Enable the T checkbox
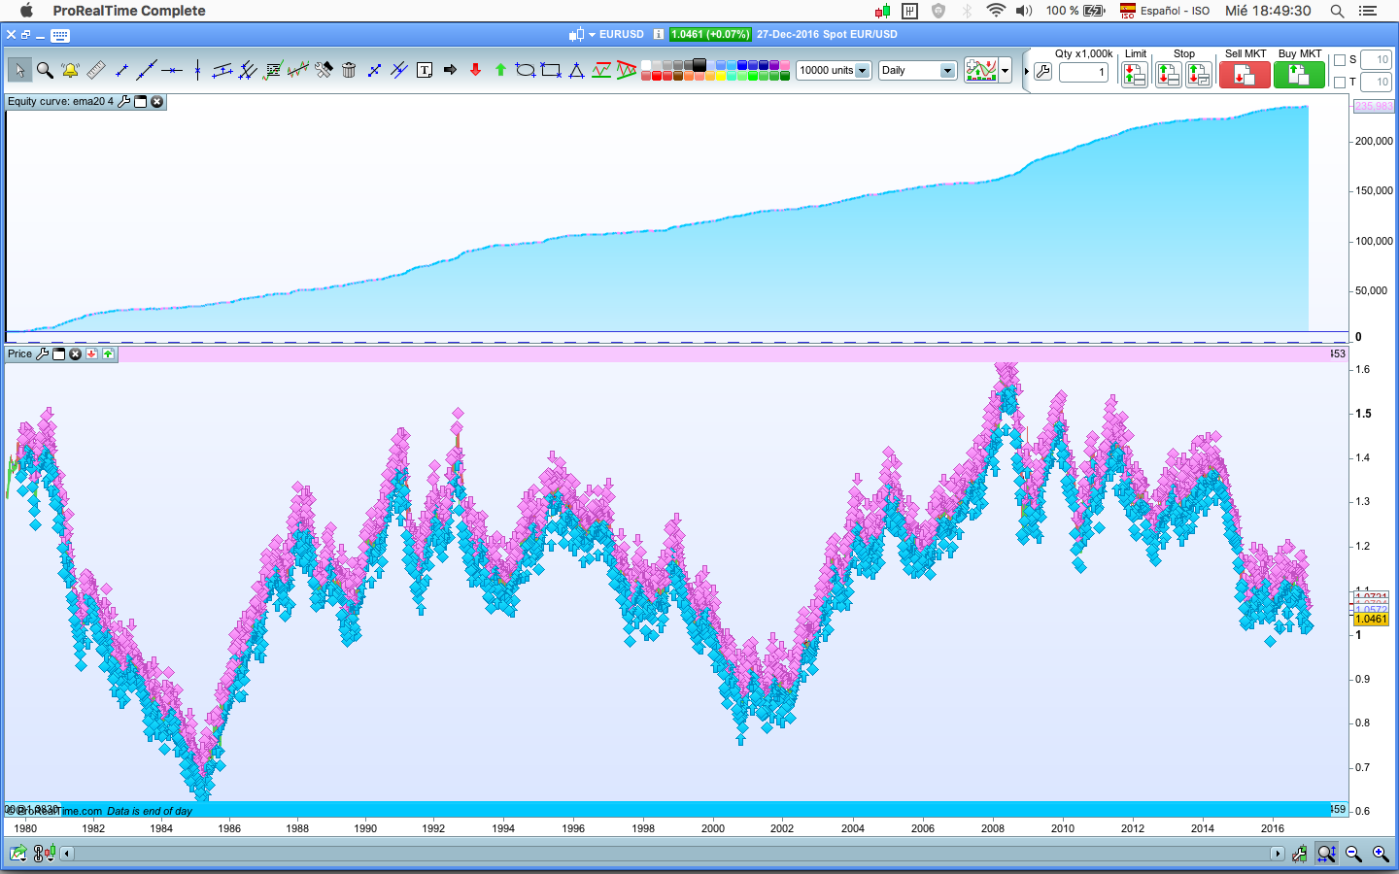The height and width of the screenshot is (874, 1399). point(1340,83)
